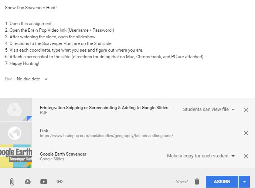Change 'Make a copy for each student' option
The image size is (255, 188).
[201, 156]
